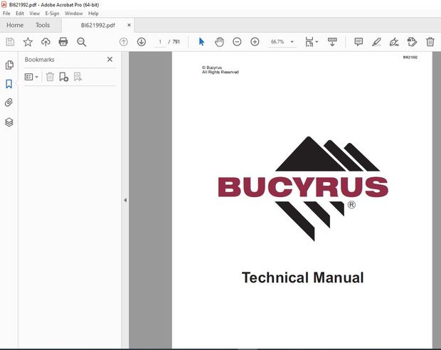This screenshot has width=441, height=350.
Task: Click the Delete page trash icon
Action: click(430, 42)
